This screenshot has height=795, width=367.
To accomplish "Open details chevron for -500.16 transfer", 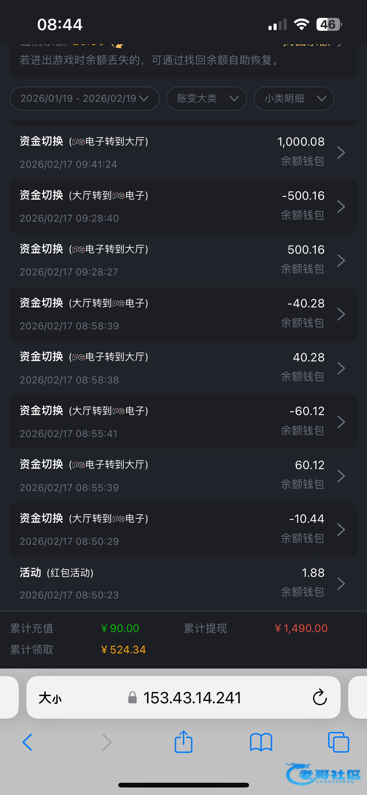I will coord(341,207).
